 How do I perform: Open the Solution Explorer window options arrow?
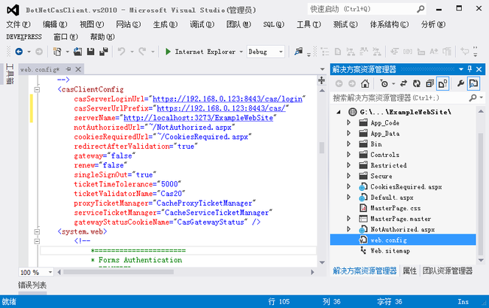tap(461, 69)
